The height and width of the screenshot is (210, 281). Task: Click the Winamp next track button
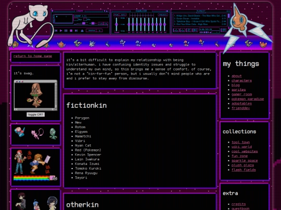pyautogui.click(x=76, y=31)
